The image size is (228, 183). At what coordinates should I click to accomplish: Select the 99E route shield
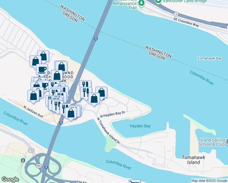(x=39, y=166)
